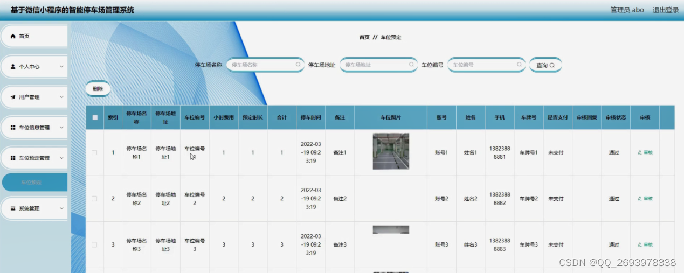Image resolution: width=684 pixels, height=273 pixels.
Task: Collapse the 车位预定管理 chevron
Action: coord(61,158)
